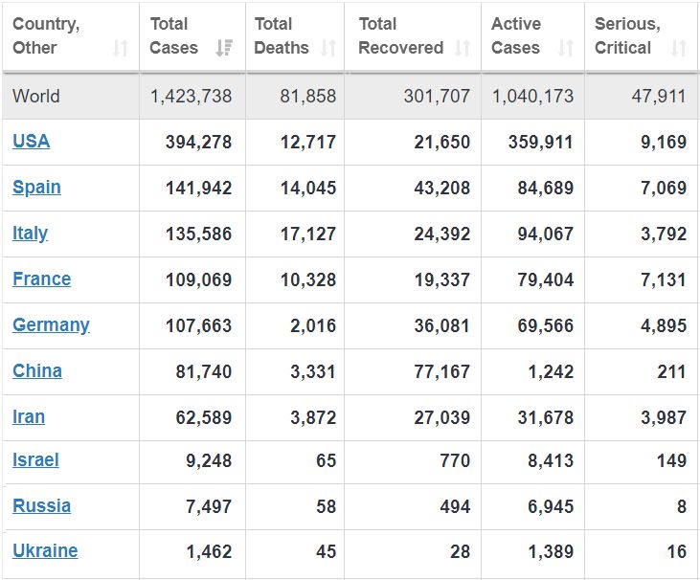Image resolution: width=700 pixels, height=580 pixels.
Task: Click USA total cases value 394,278
Action: [x=198, y=142]
